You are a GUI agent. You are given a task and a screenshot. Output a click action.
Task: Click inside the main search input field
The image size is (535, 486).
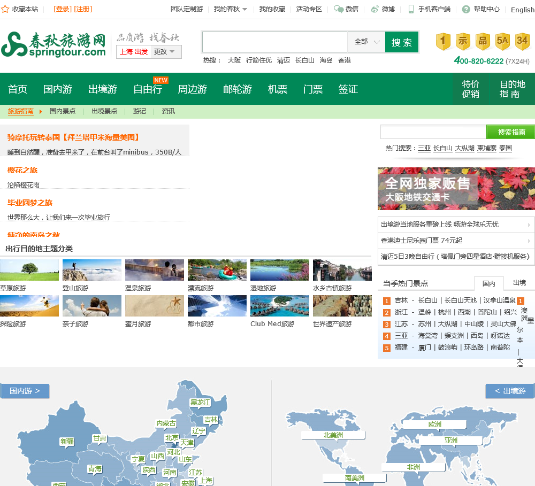(x=274, y=42)
